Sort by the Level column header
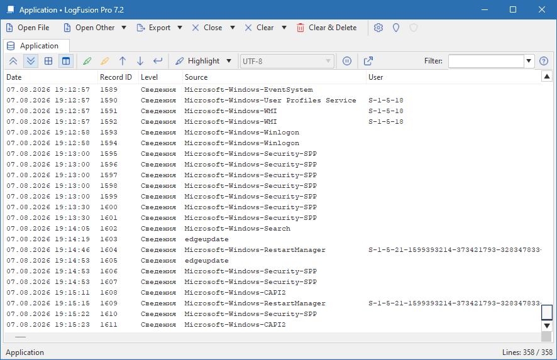 point(160,77)
